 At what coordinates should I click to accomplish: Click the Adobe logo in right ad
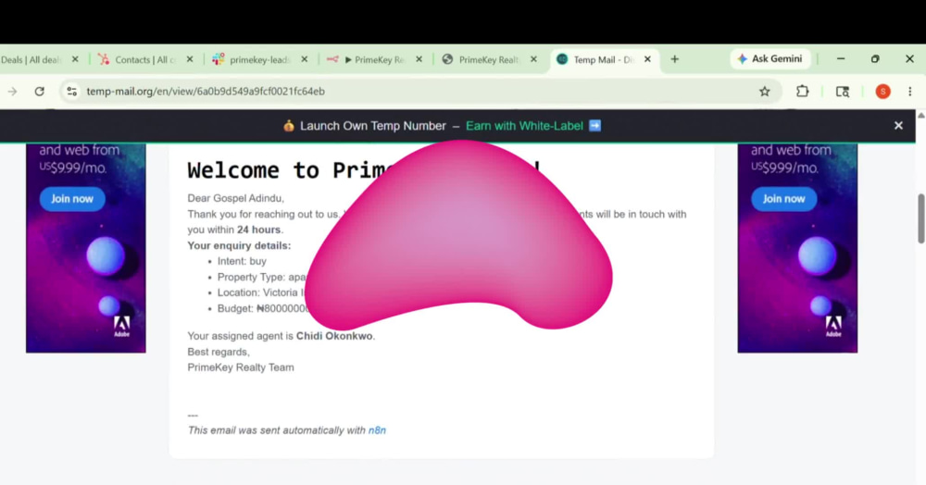[833, 327]
